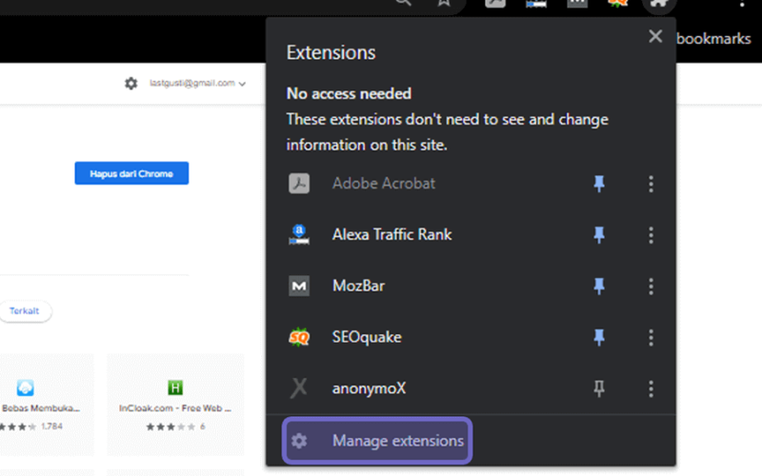Unpin Adobe Acrobat from the toolbar
This screenshot has width=762, height=476.
click(x=599, y=184)
